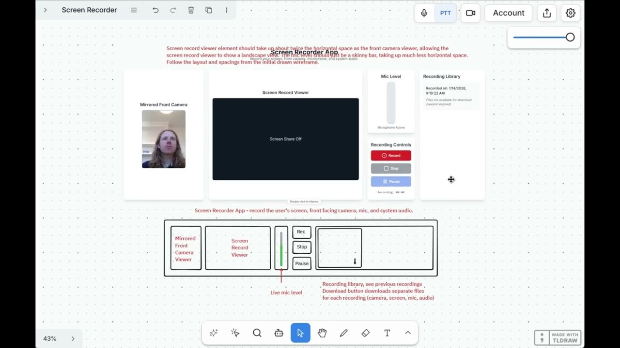
Task: Click the 43% zoom level
Action: click(x=50, y=339)
